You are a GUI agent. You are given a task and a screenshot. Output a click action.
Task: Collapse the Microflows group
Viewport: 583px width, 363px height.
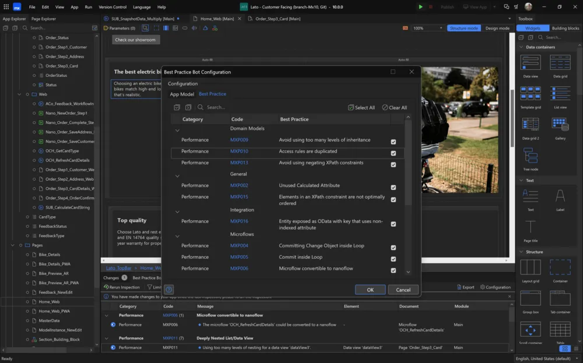pyautogui.click(x=177, y=237)
